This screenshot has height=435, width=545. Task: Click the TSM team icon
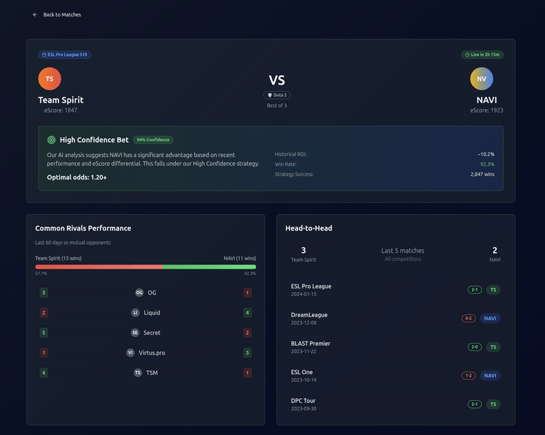(138, 373)
